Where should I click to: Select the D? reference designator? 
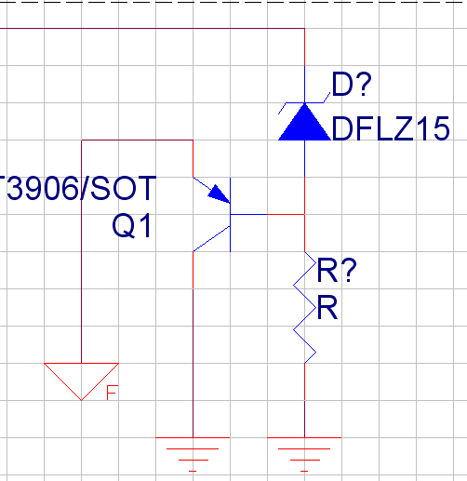tap(352, 84)
